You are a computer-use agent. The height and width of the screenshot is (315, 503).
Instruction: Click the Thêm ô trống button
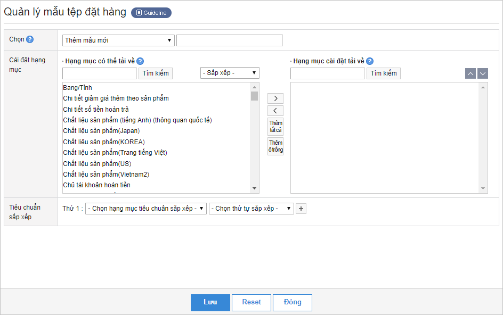coord(275,146)
